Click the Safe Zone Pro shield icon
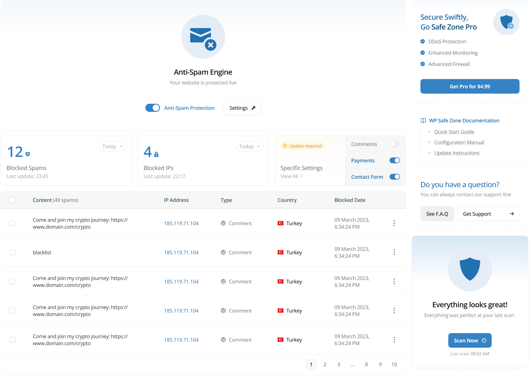Image resolution: width=529 pixels, height=376 pixels. [x=506, y=22]
